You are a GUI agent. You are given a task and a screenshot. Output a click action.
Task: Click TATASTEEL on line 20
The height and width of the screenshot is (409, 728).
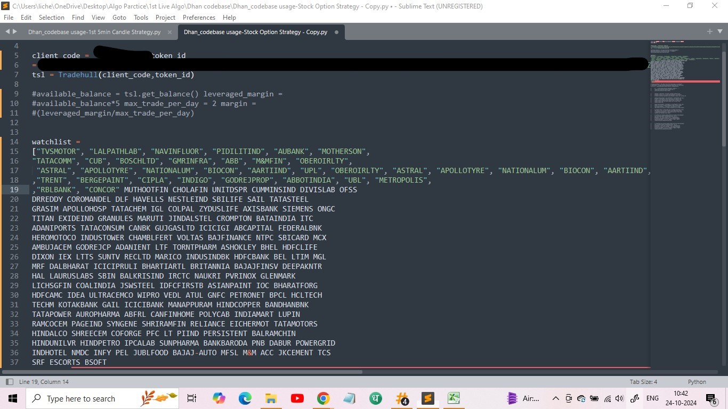tap(289, 199)
